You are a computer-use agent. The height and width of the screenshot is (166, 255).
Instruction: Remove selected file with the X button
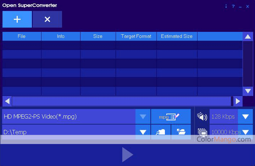coord(47,19)
